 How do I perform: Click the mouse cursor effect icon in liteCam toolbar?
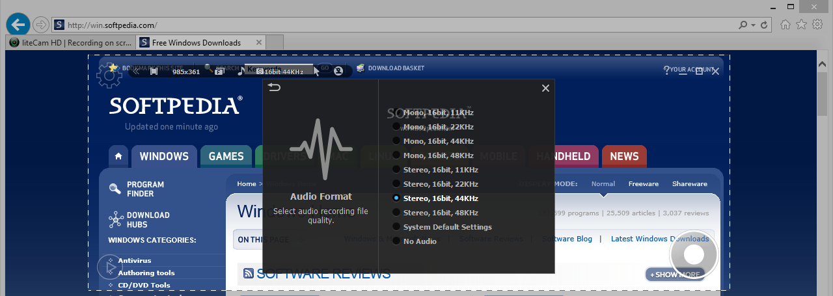point(317,71)
